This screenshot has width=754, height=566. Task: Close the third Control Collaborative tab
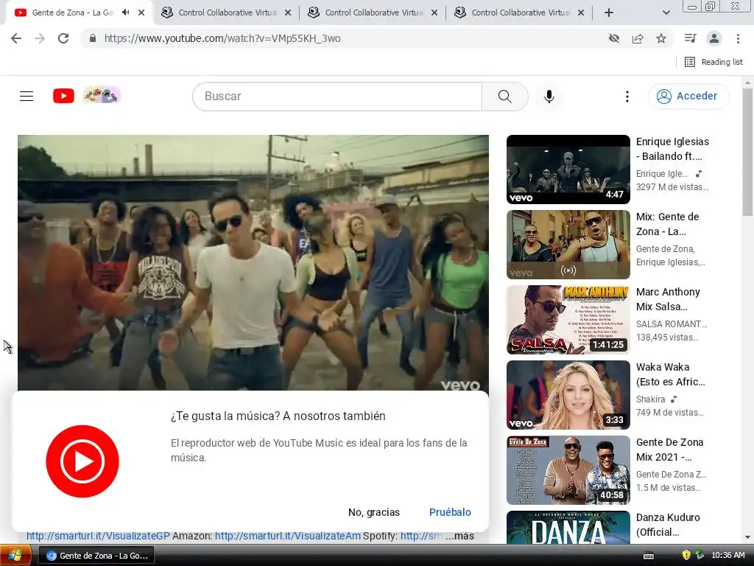pos(581,13)
